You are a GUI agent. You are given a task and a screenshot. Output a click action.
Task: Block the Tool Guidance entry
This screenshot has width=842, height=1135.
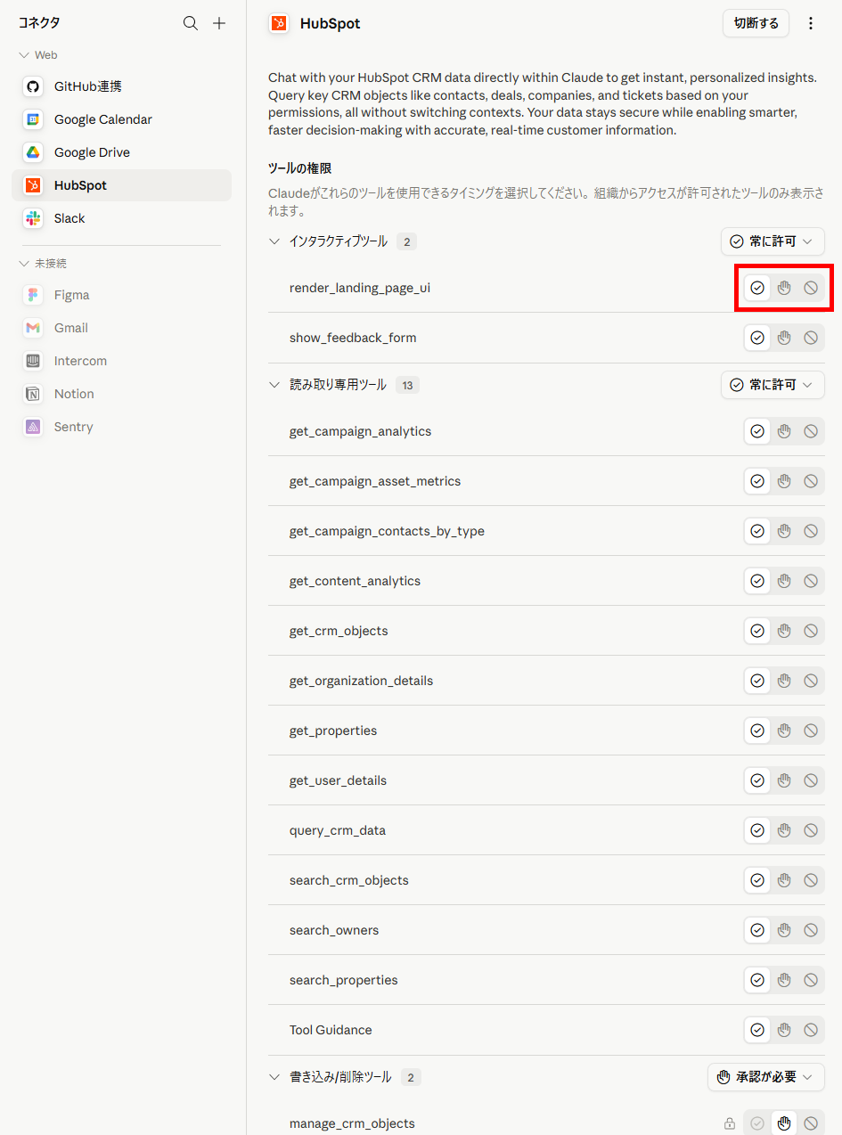pos(811,1030)
